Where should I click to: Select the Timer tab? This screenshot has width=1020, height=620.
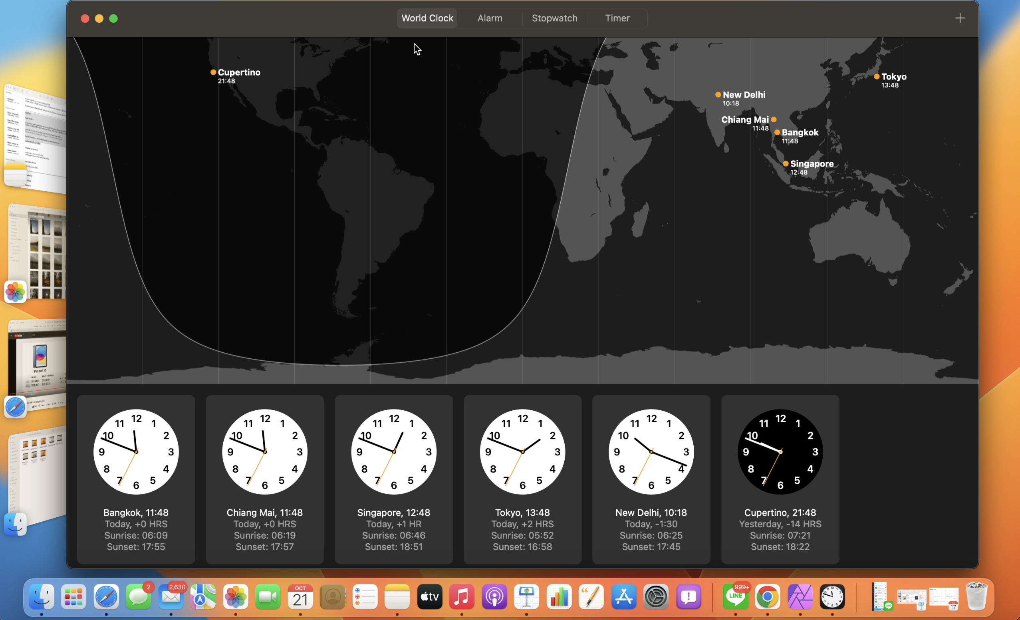[617, 18]
